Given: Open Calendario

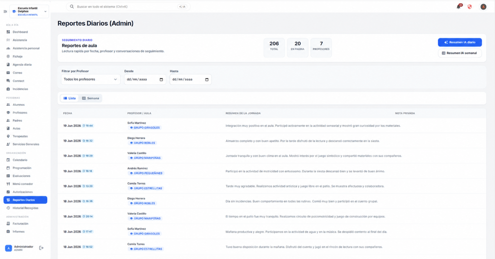Looking at the screenshot, I should tap(25, 160).
